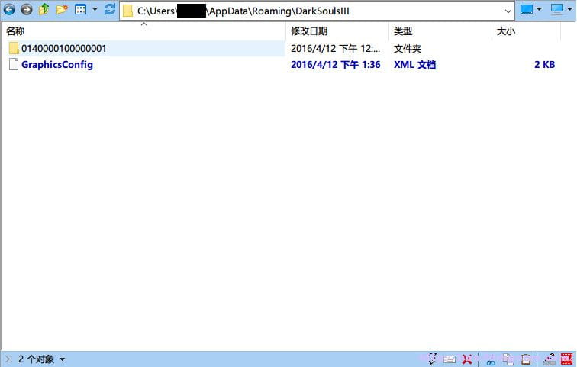577x367 pixels.
Task: Sort by the 名称 column header
Action: (15, 31)
